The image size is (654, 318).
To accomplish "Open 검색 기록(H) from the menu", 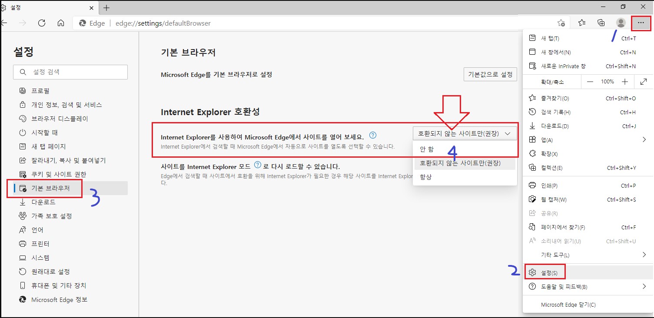I will tap(588, 112).
